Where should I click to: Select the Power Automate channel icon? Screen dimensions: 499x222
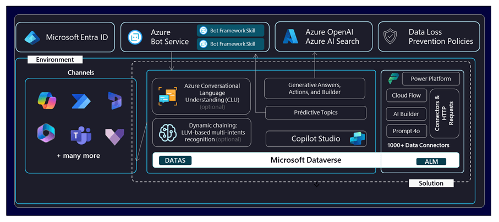point(81,101)
